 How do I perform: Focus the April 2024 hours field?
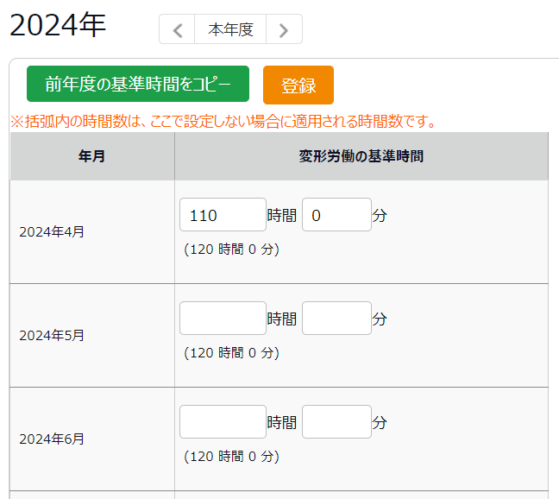click(x=223, y=215)
